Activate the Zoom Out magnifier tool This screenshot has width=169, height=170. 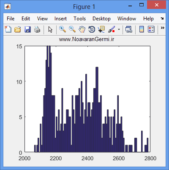point(72,29)
